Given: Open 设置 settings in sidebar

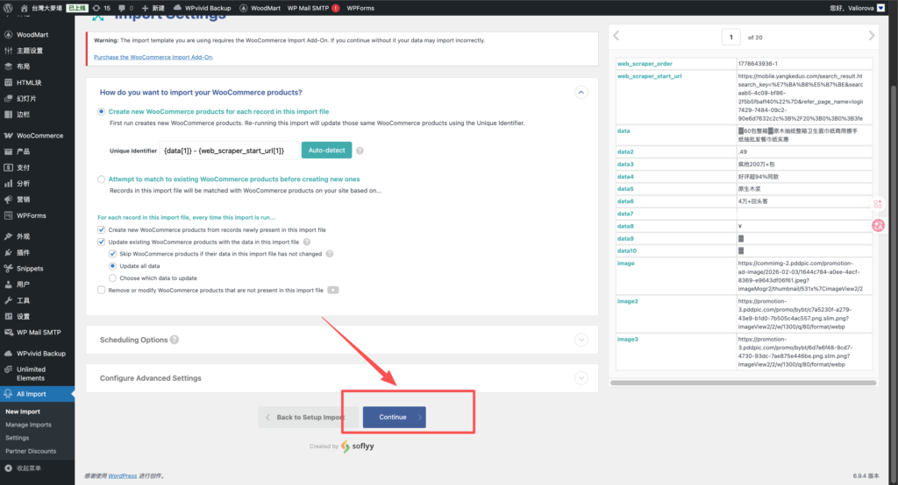Looking at the screenshot, I should (x=23, y=316).
